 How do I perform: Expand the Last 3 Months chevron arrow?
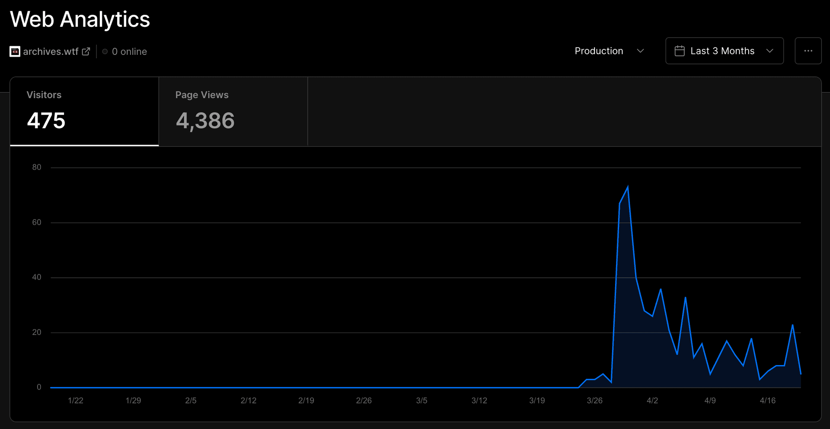coord(769,51)
